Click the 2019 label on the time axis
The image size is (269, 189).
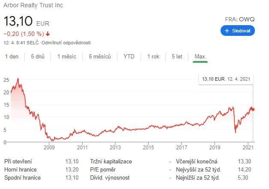tap(214, 148)
